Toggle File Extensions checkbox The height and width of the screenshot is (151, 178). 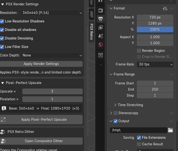point(139,138)
